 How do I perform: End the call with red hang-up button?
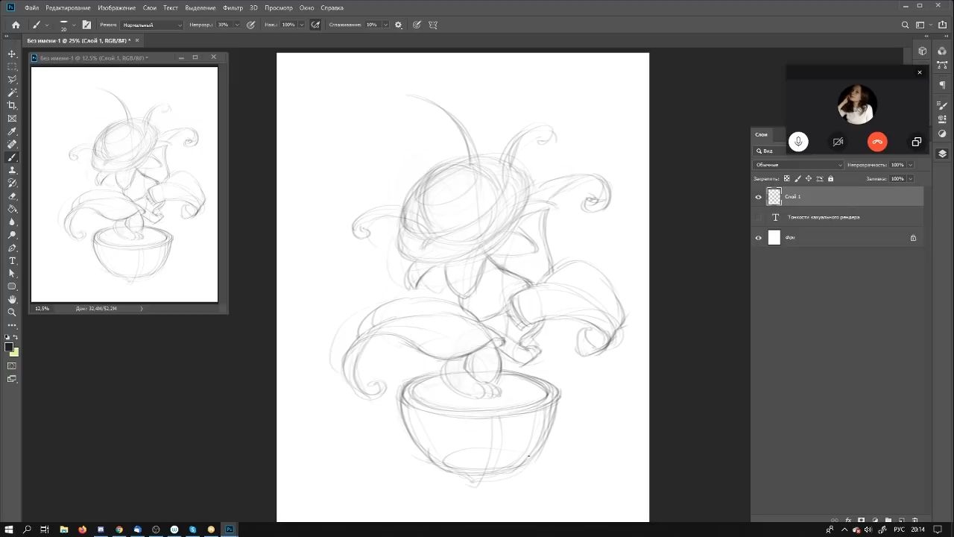[877, 142]
